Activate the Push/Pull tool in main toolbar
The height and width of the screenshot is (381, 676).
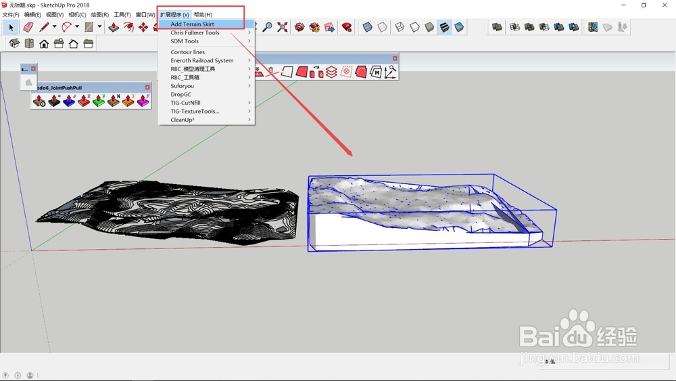(114, 27)
